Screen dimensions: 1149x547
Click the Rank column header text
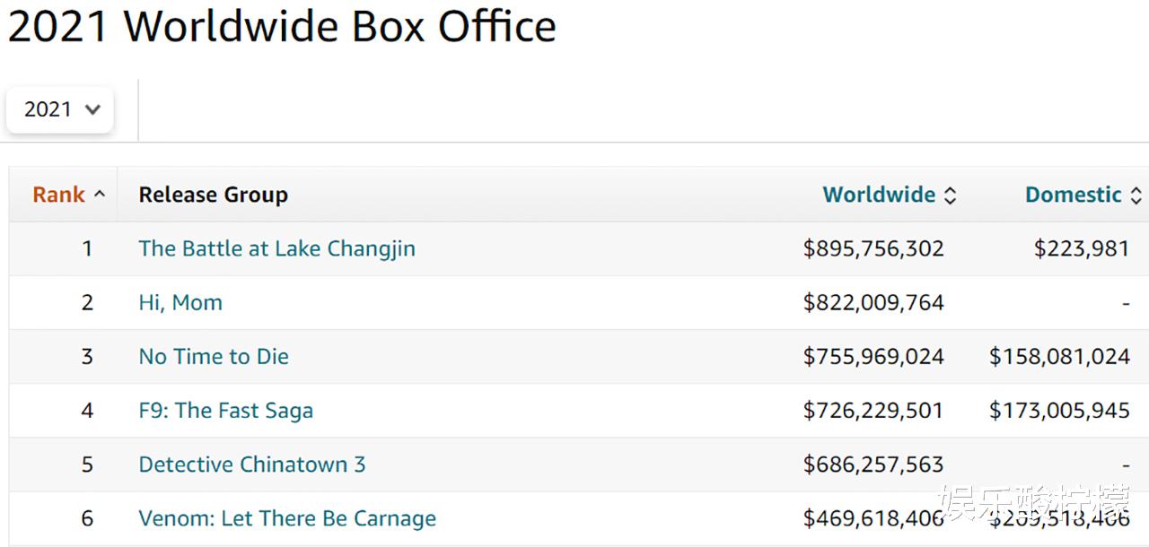58,195
